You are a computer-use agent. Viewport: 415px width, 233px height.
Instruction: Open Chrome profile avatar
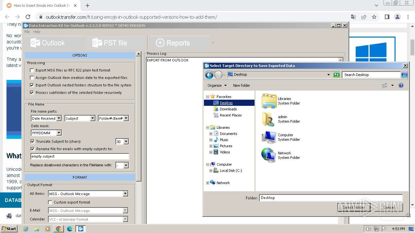(x=397, y=17)
